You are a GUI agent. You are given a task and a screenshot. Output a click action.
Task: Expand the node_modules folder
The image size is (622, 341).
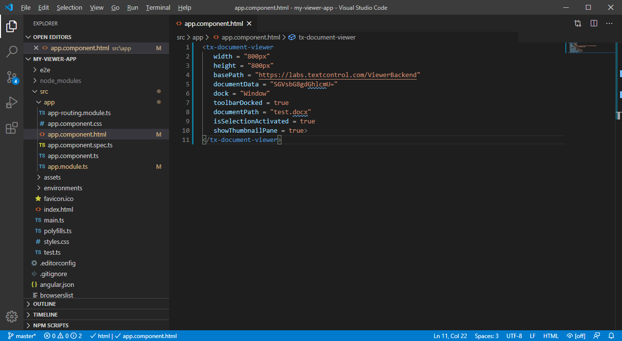[96, 80]
